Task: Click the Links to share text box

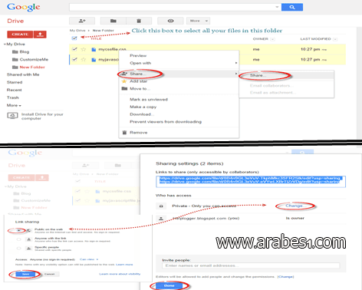Action: click(x=251, y=182)
